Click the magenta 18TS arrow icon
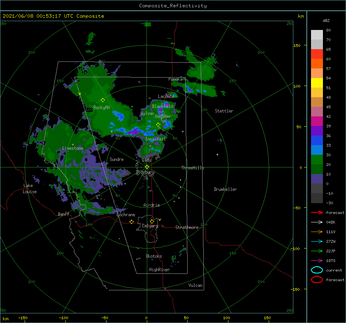Image resolution: width=346 pixels, height=323 pixels. click(x=317, y=261)
